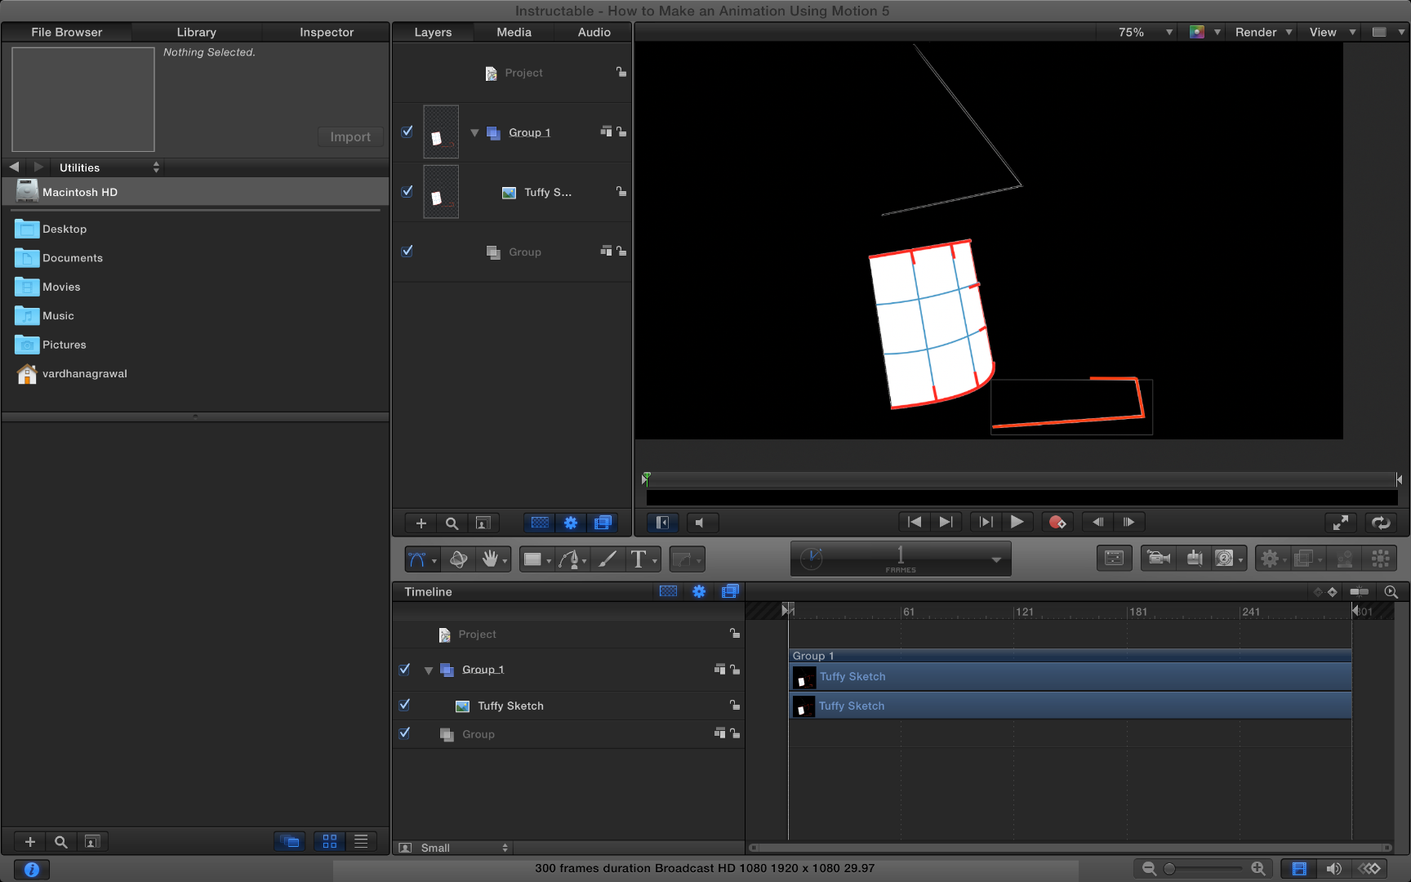Screen dimensions: 1411x882
Task: Uncheck Tuffy S... layer in Layers list
Action: coord(407,191)
